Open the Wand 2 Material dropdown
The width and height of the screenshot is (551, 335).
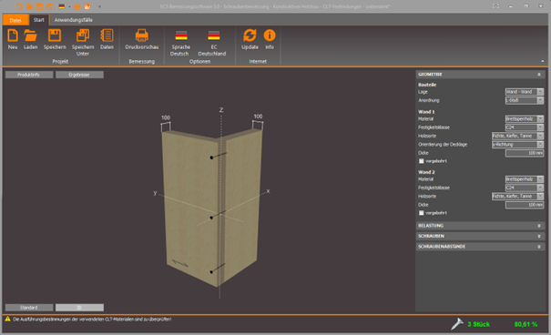[525, 179]
